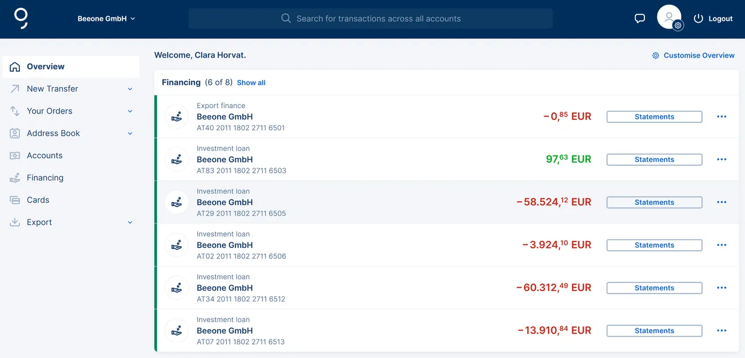Open more options for AT02 account

pos(722,245)
